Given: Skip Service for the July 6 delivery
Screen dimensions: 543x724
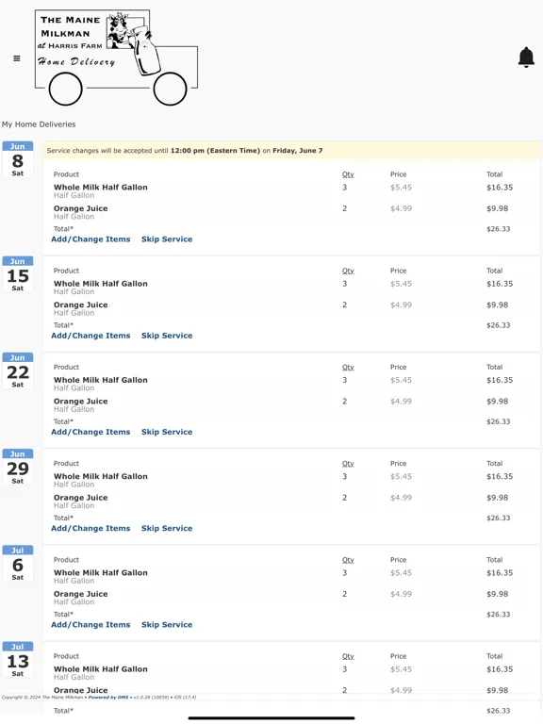Looking at the screenshot, I should click(x=167, y=625).
